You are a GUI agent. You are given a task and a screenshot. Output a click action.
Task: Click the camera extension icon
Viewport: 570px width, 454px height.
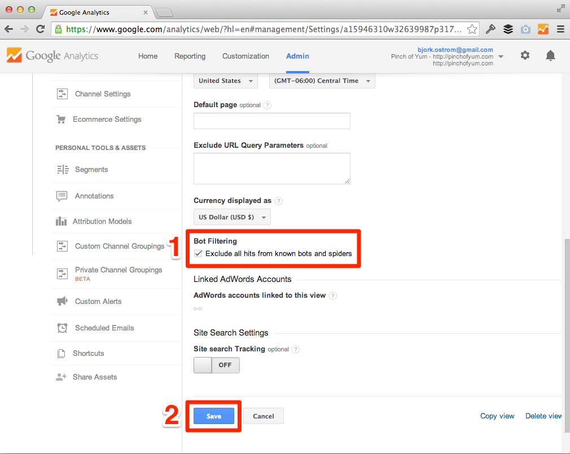point(525,29)
